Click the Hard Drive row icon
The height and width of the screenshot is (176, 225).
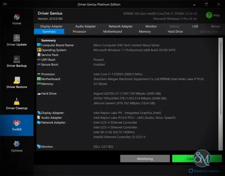tap(39, 94)
